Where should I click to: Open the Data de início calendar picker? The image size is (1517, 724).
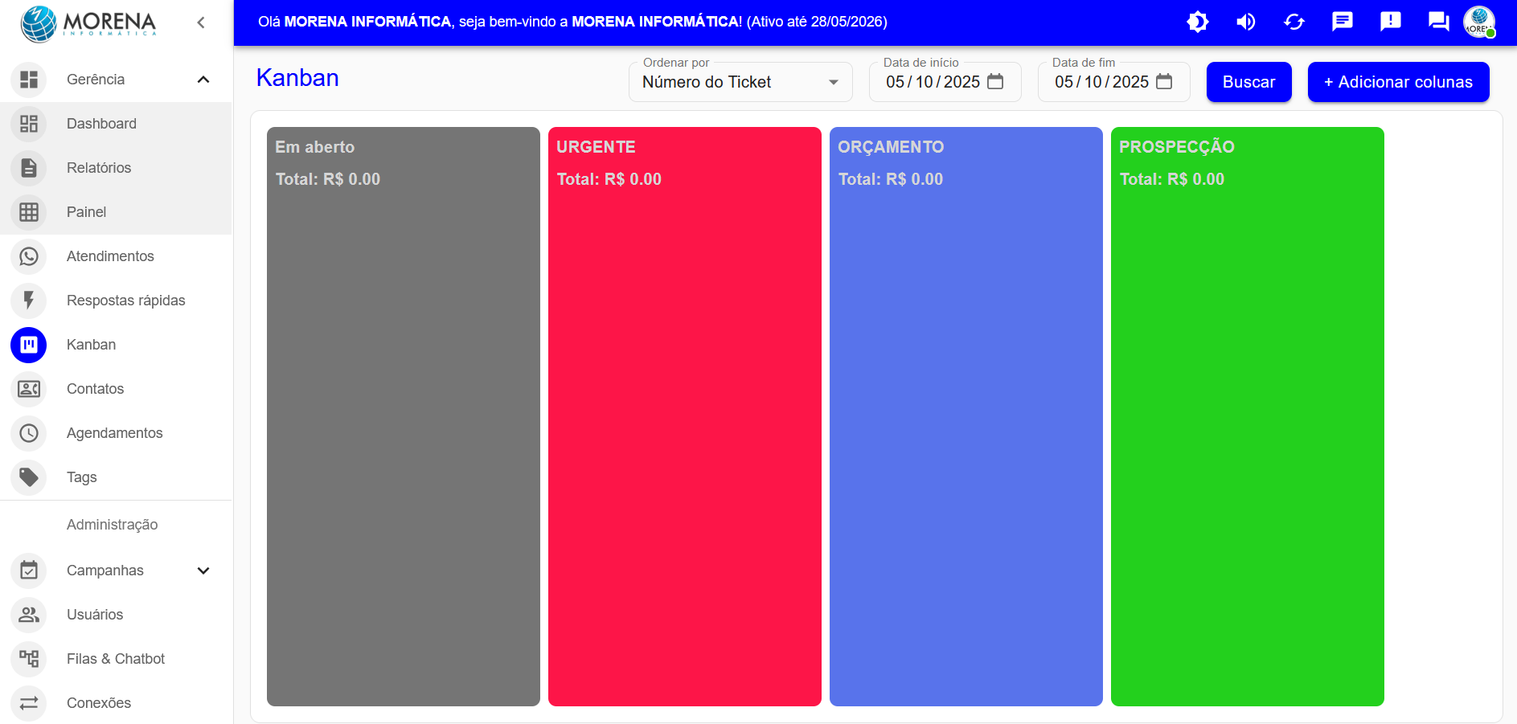995,82
